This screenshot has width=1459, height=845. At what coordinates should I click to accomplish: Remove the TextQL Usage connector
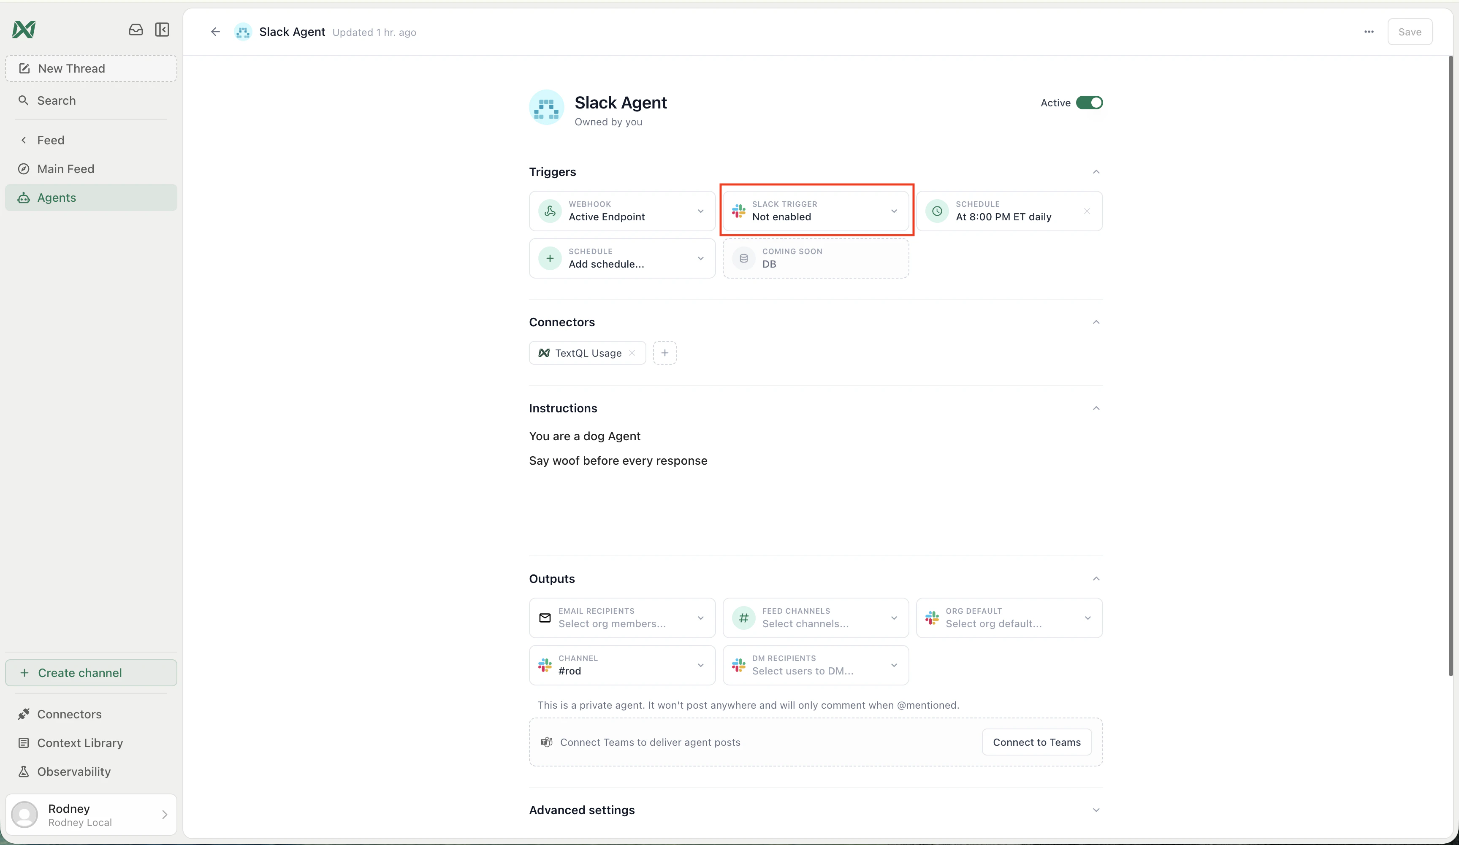[x=632, y=353]
